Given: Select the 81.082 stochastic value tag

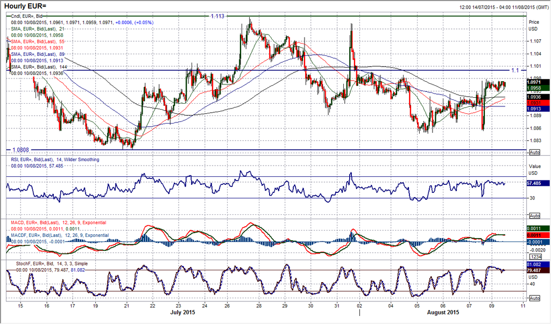Looking at the screenshot, I should point(538,264).
